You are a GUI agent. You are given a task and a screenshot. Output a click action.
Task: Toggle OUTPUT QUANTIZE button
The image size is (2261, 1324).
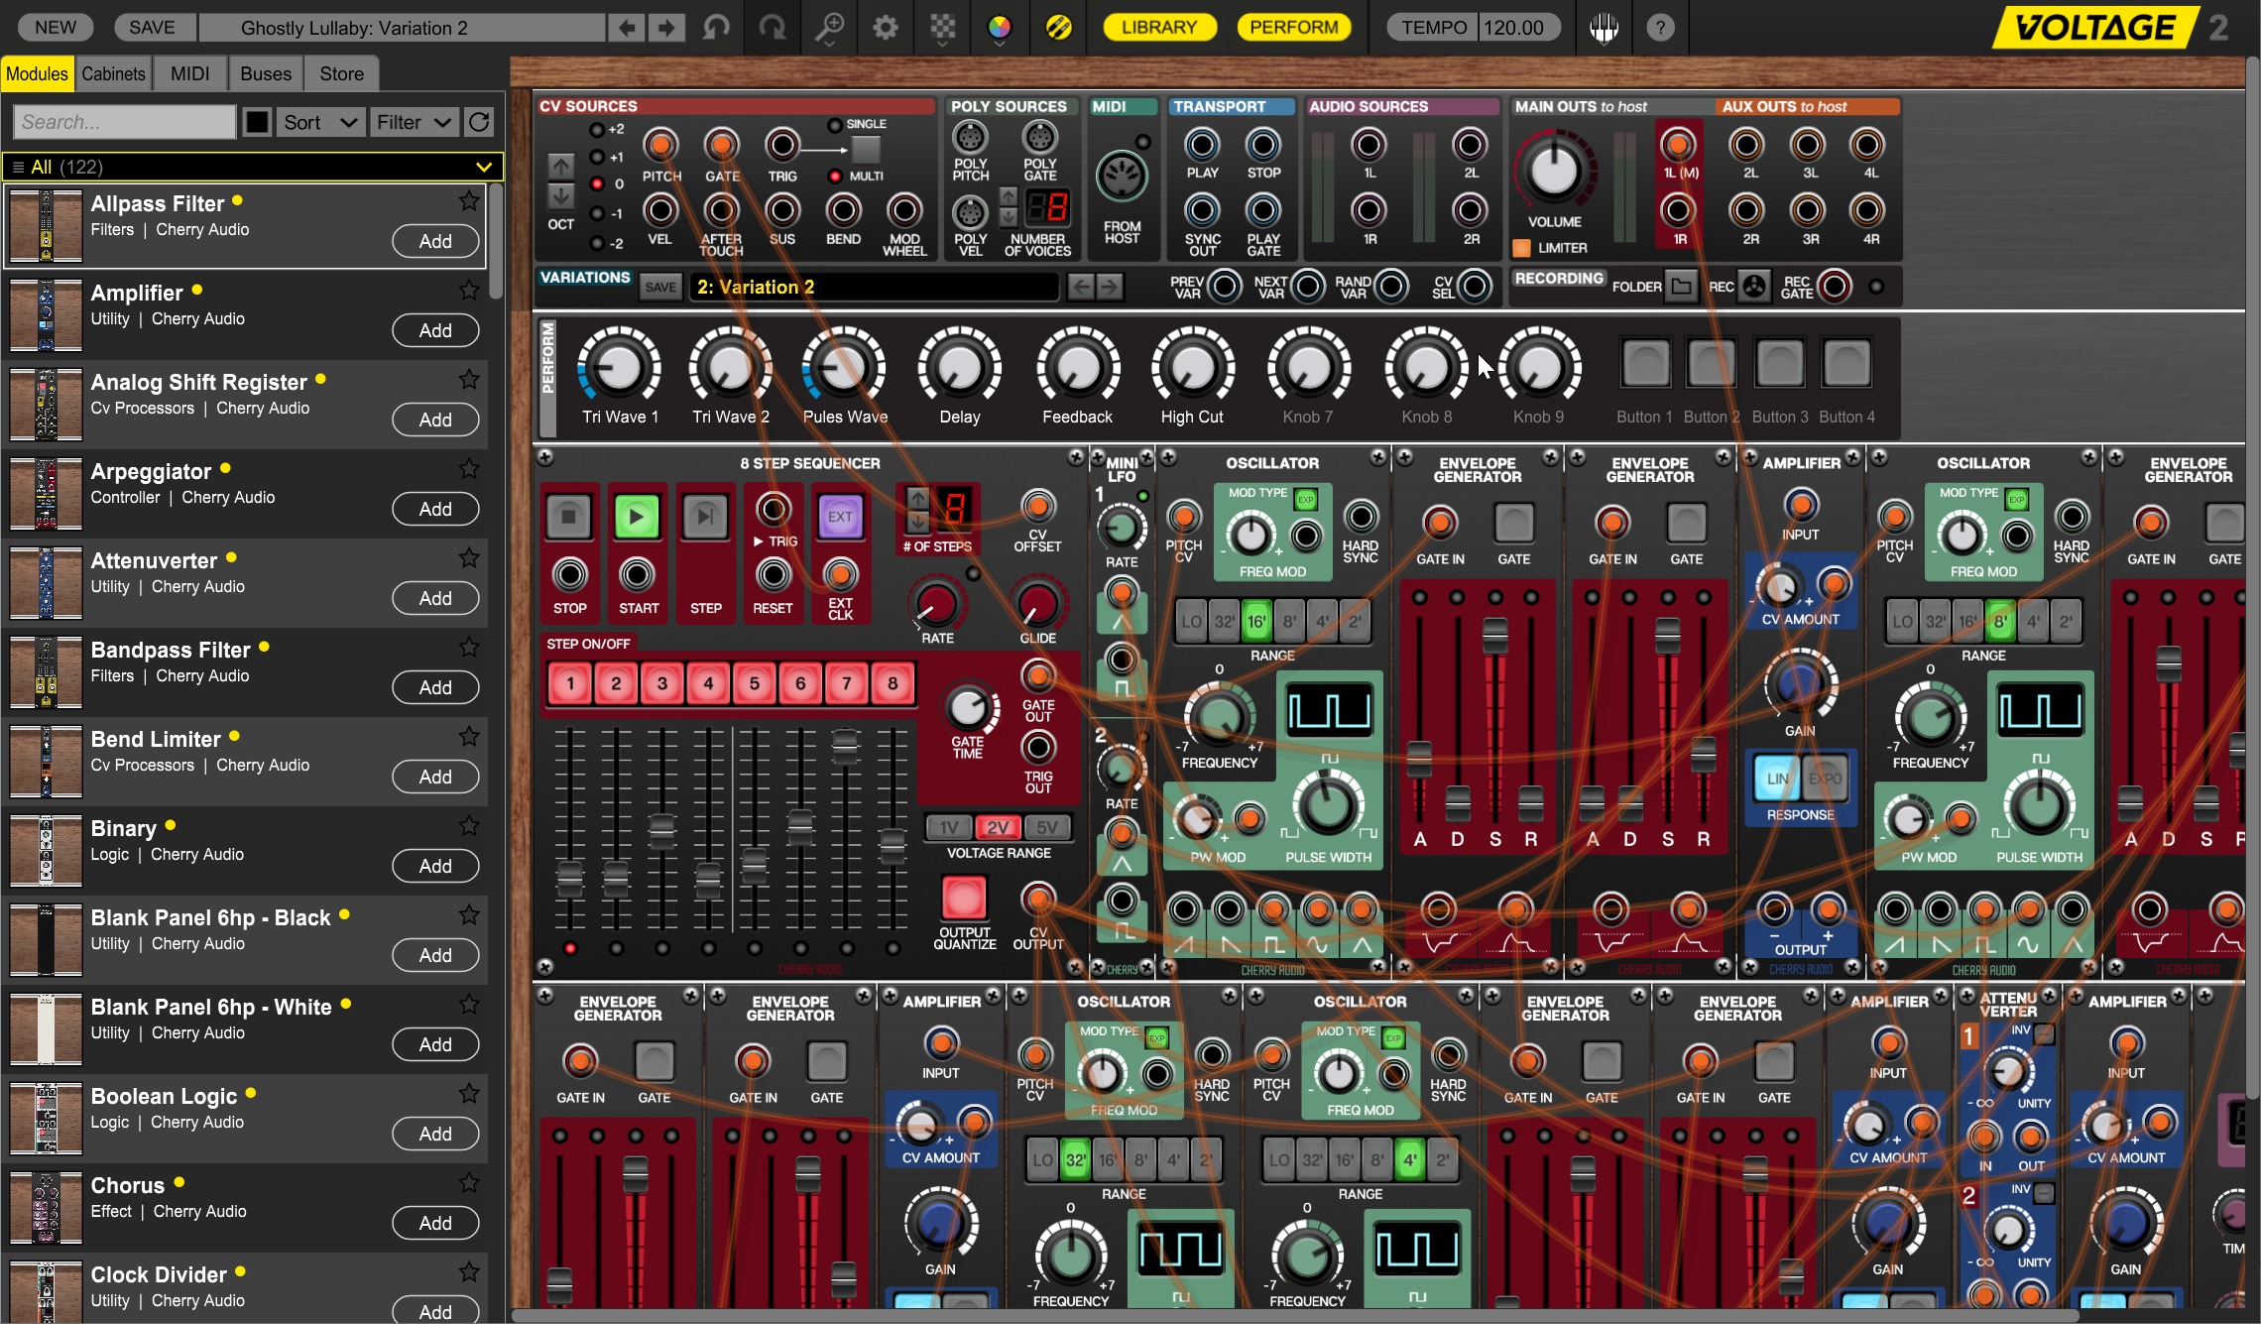[964, 898]
